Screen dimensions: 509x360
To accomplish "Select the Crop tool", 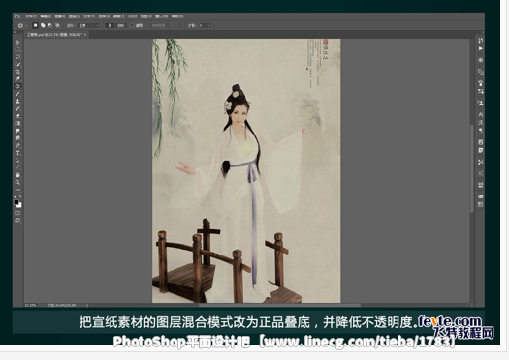I will click(x=17, y=72).
